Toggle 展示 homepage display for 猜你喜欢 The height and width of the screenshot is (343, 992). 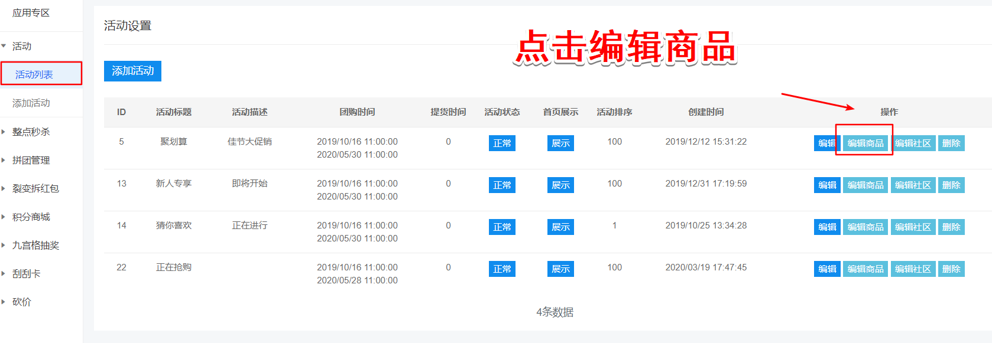(560, 227)
